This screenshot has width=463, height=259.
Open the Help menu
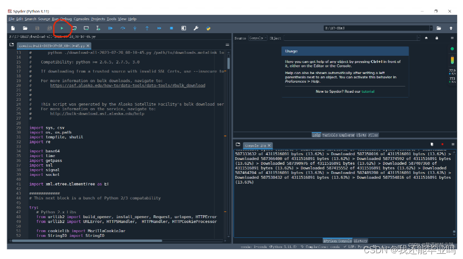tap(132, 19)
